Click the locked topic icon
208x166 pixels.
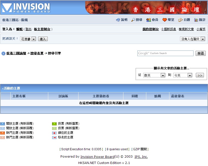(x=54, y=133)
